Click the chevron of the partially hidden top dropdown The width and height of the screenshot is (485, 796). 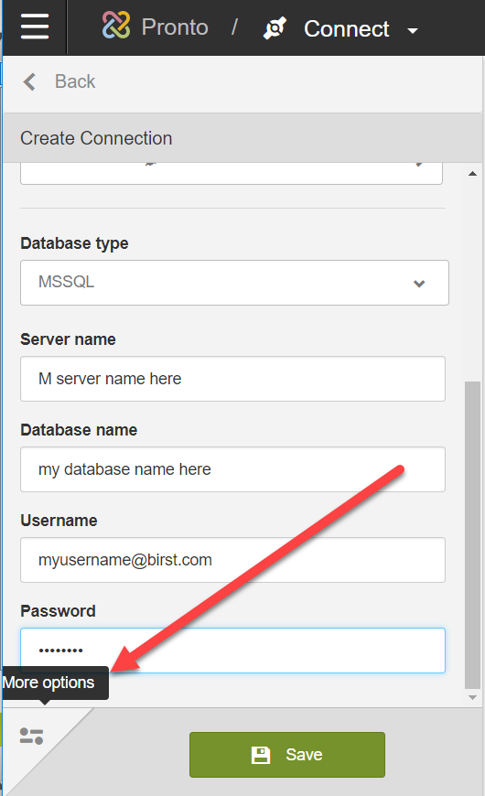click(x=419, y=164)
